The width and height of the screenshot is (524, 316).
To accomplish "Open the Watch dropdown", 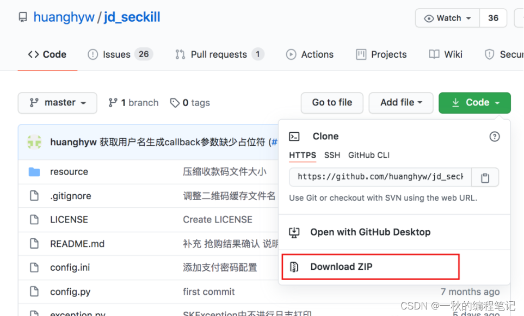I will (447, 18).
